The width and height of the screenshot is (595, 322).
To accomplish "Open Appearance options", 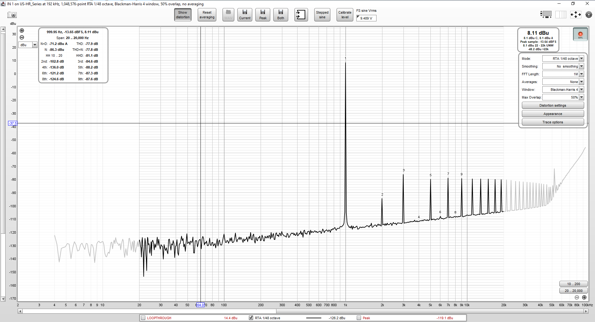I will (553, 114).
